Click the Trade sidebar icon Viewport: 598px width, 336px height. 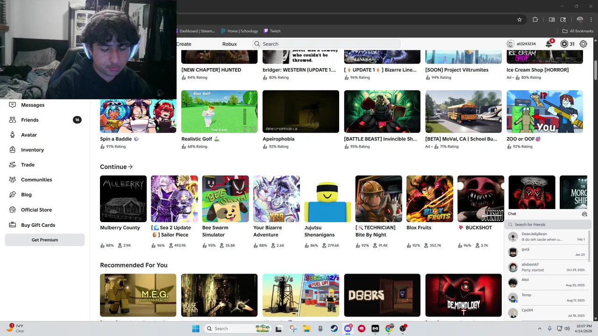point(13,165)
